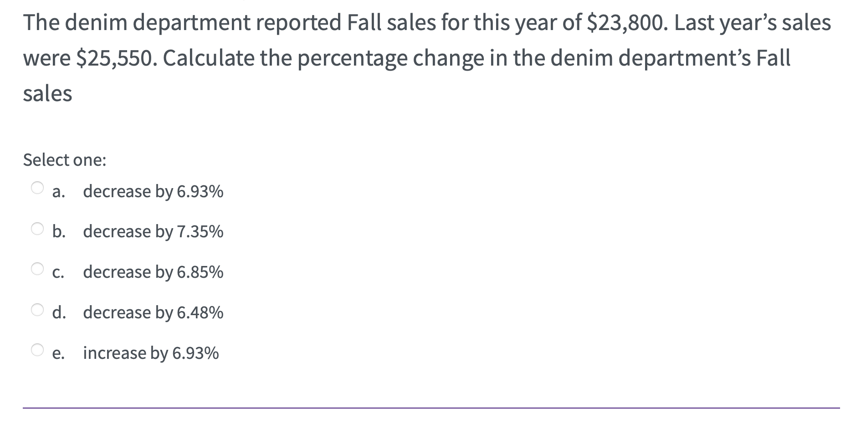Select radio button for option a
851x429 pixels.
pyautogui.click(x=37, y=188)
